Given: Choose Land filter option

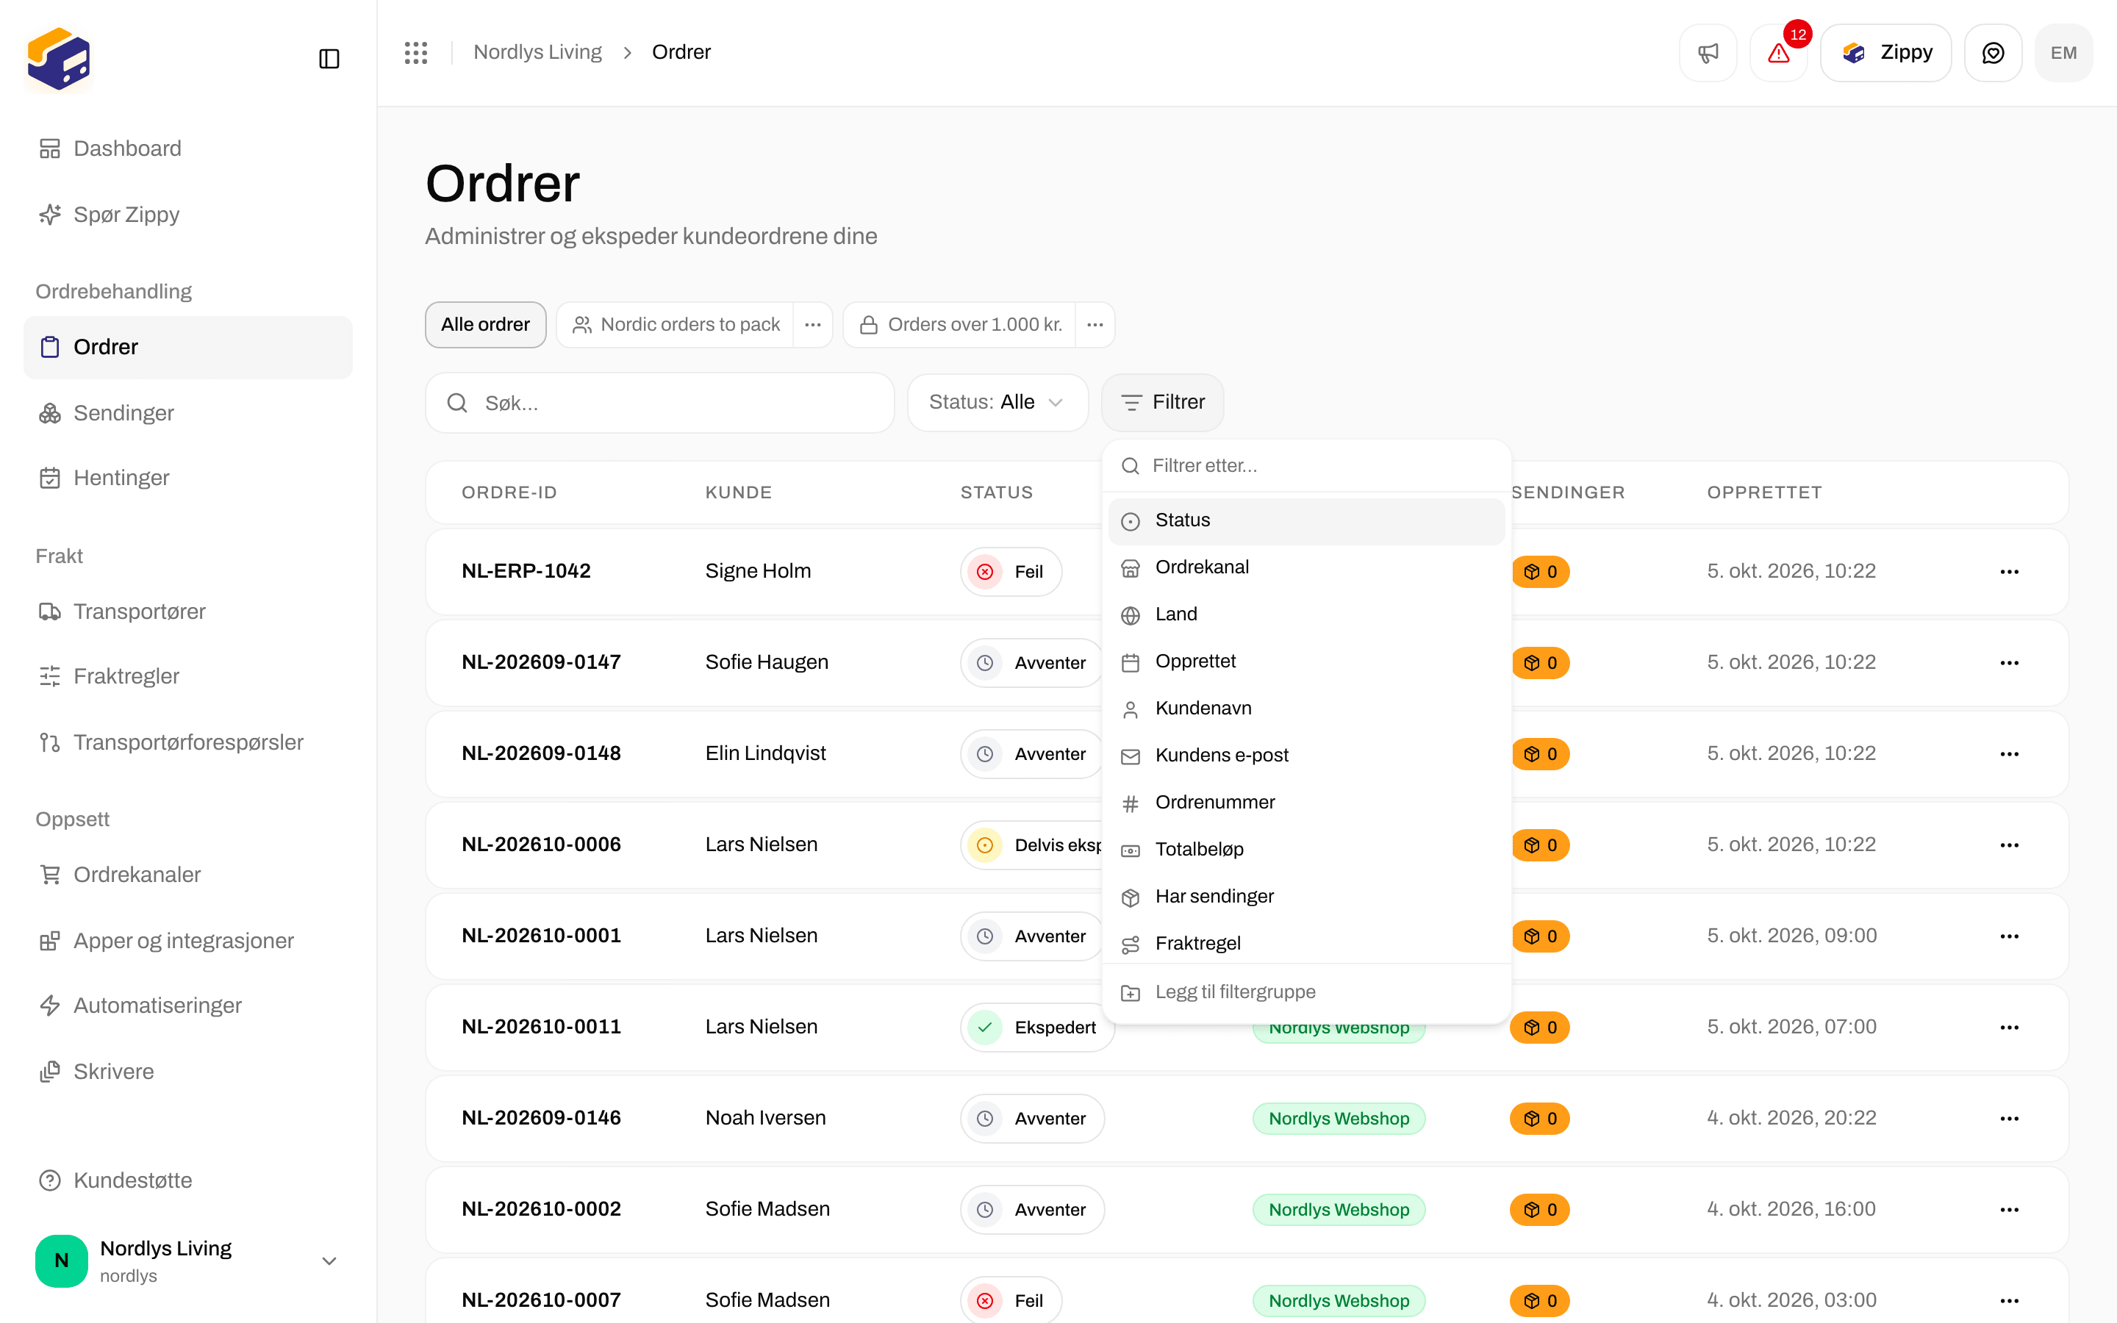Looking at the screenshot, I should [x=1307, y=615].
